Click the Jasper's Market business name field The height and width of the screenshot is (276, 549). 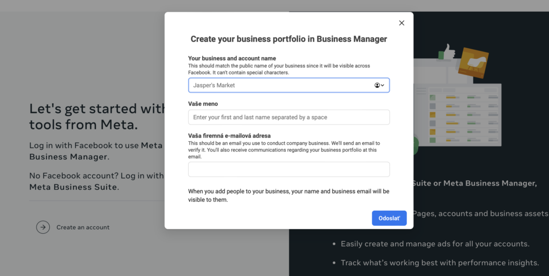(289, 85)
